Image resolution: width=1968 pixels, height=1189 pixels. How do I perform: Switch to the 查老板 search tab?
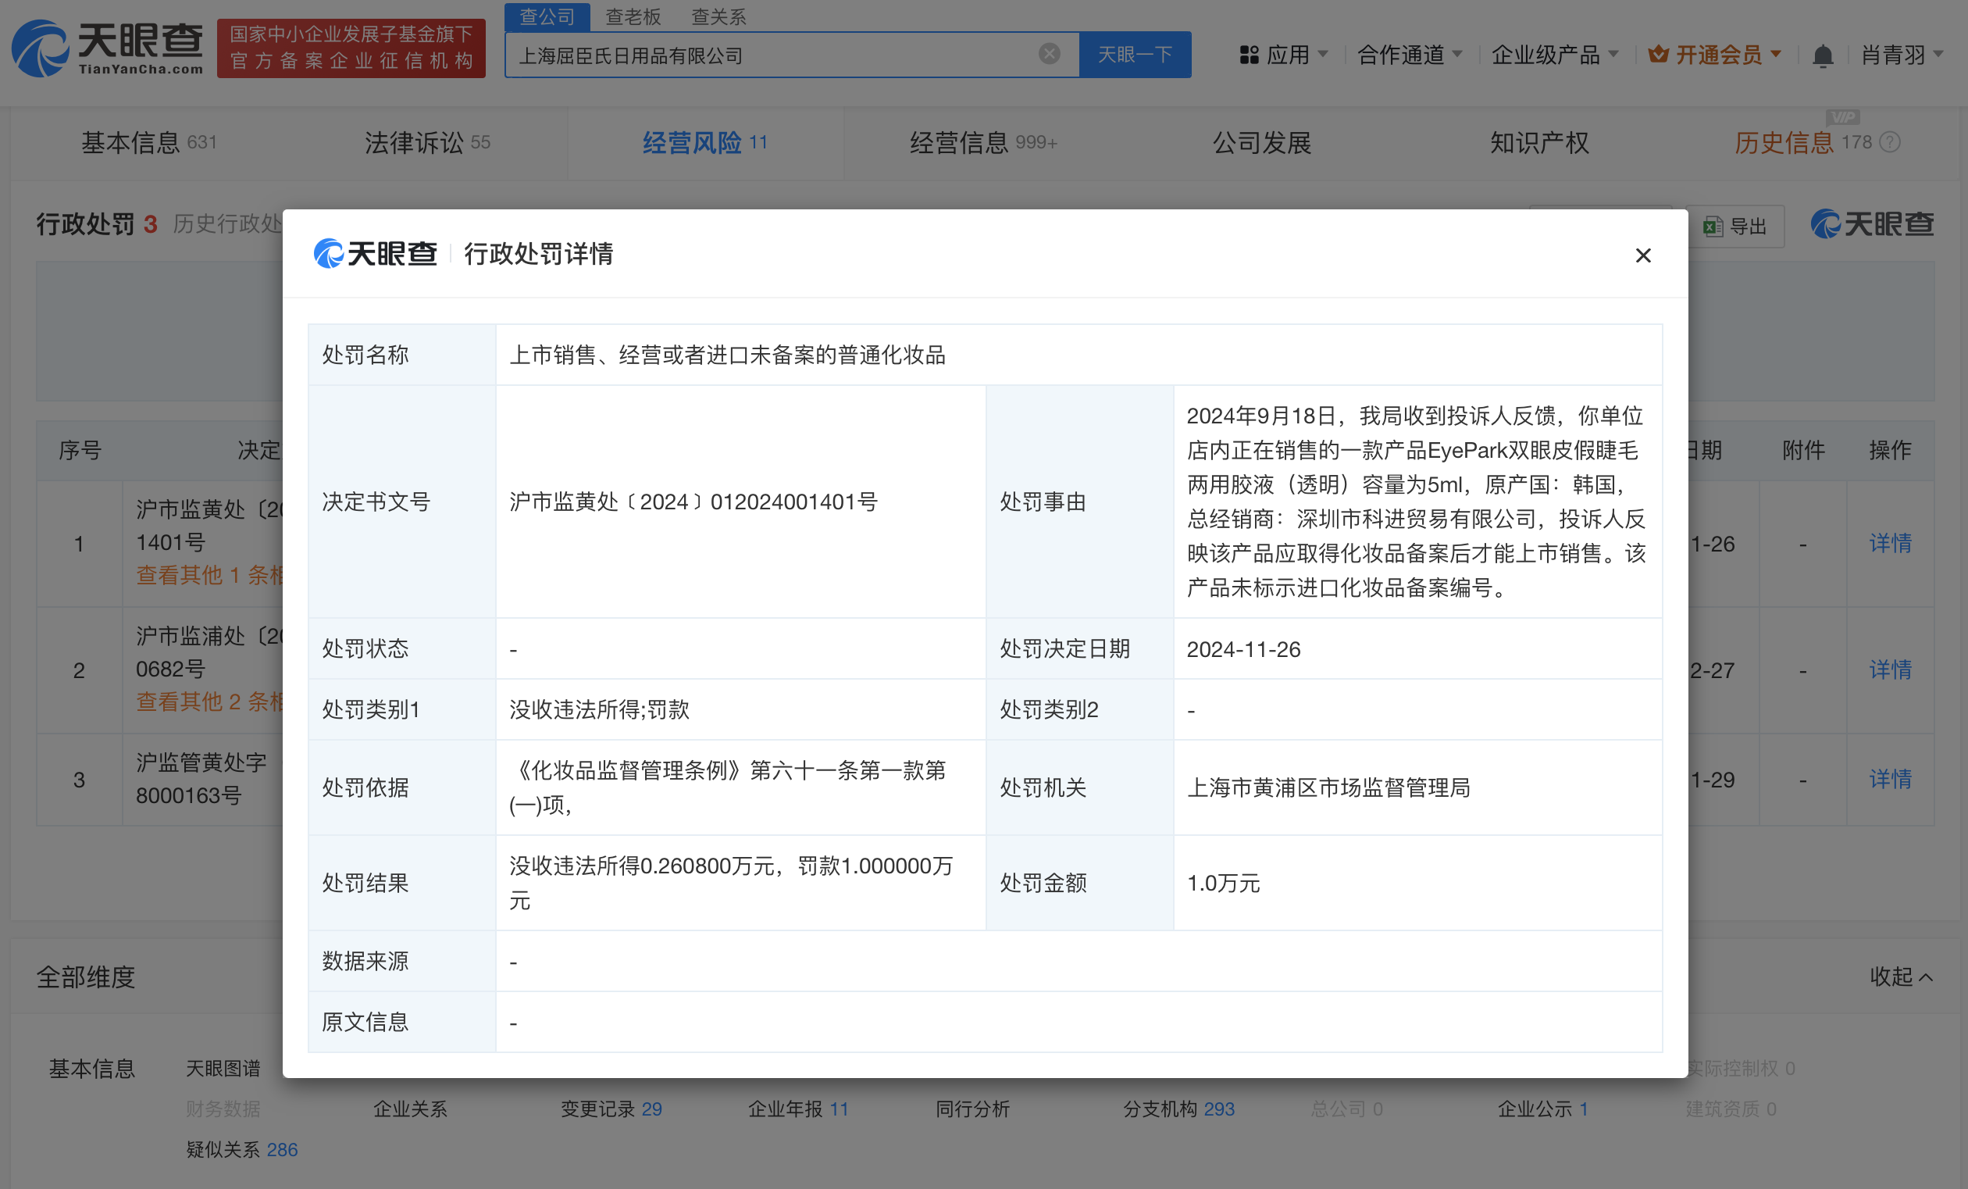tap(633, 16)
